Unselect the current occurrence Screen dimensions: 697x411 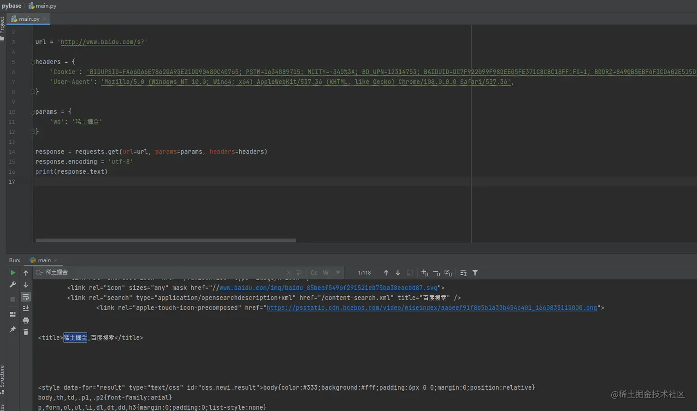pos(437,273)
